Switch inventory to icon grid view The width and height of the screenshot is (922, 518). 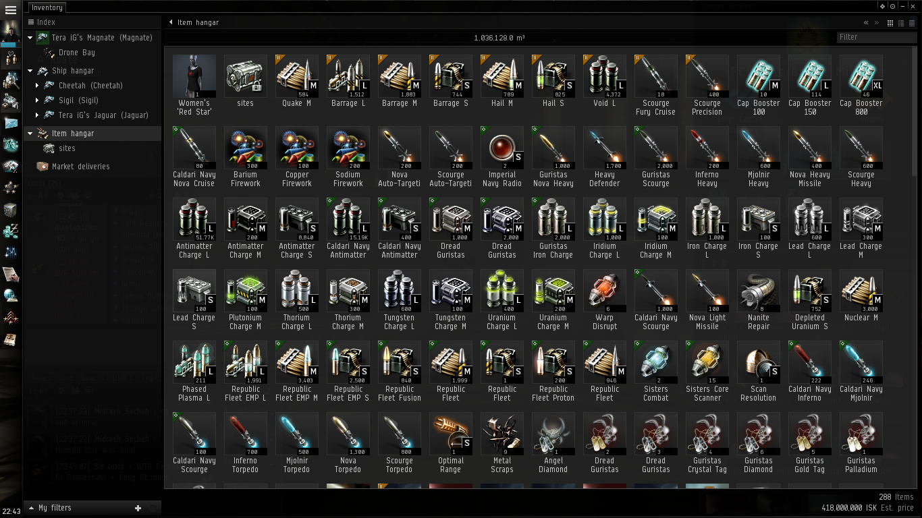(890, 23)
